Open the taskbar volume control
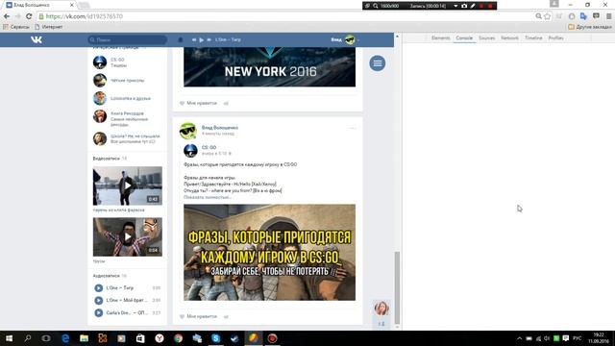Image resolution: width=615 pixels, height=346 pixels. click(x=547, y=338)
